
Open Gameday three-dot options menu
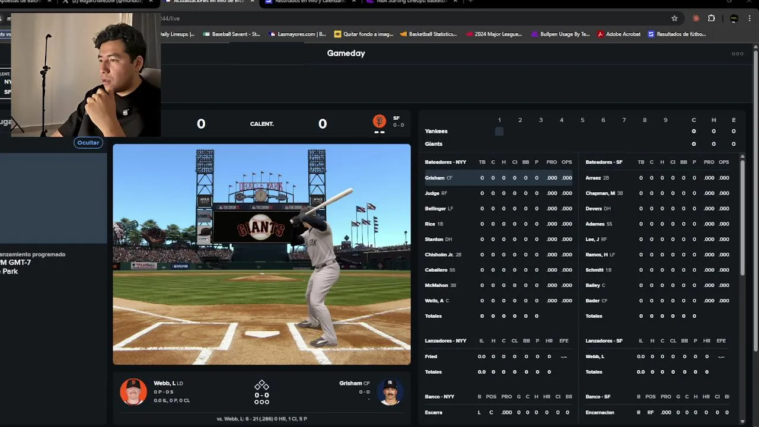[x=738, y=53]
